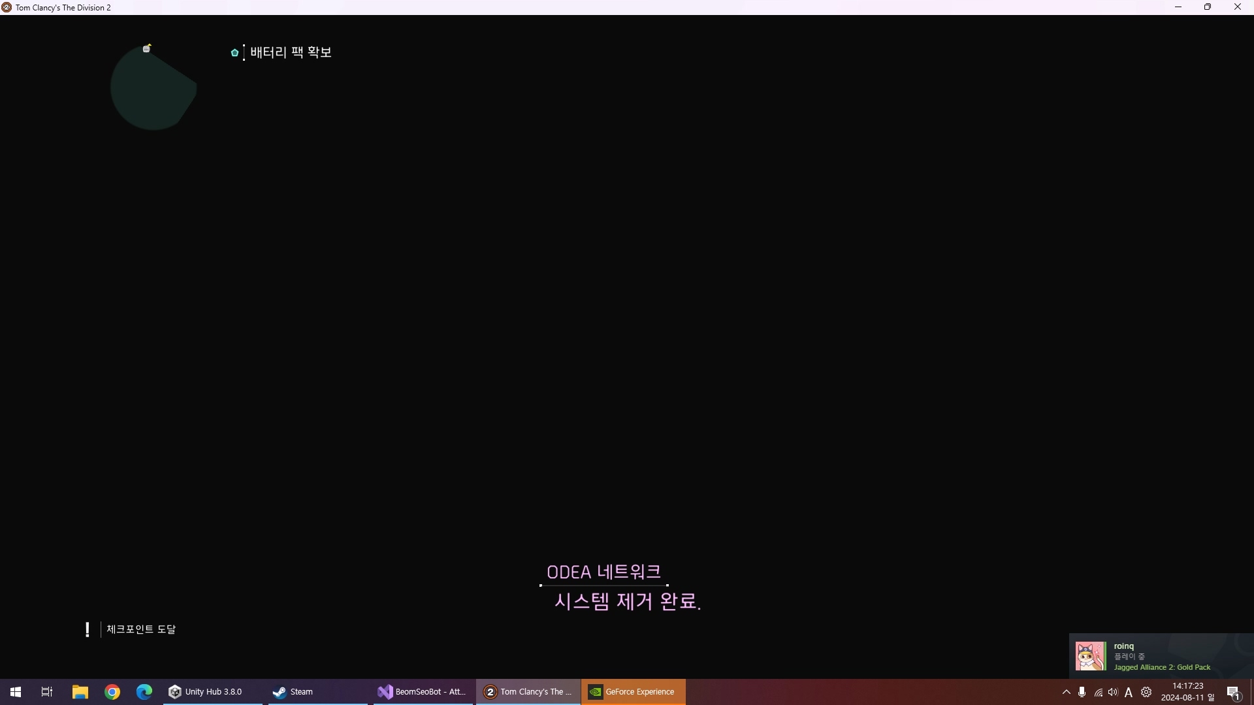This screenshot has height=705, width=1254.
Task: Open the Windows Start menu
Action: click(16, 692)
